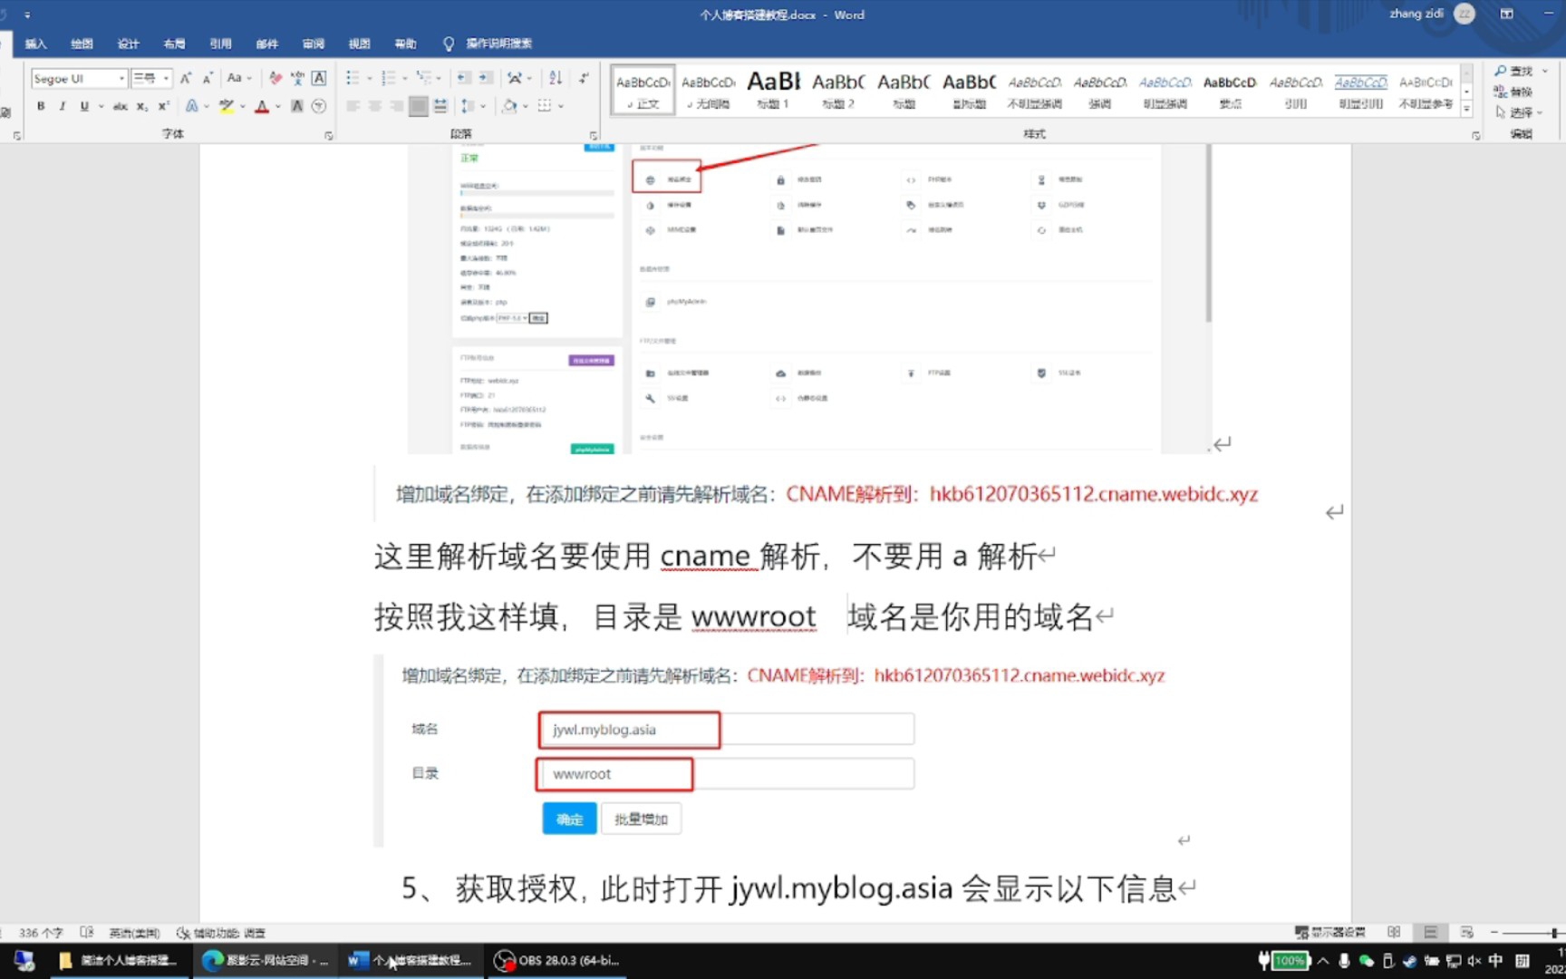Open Styles pane launcher
The image size is (1566, 979).
(x=1475, y=135)
